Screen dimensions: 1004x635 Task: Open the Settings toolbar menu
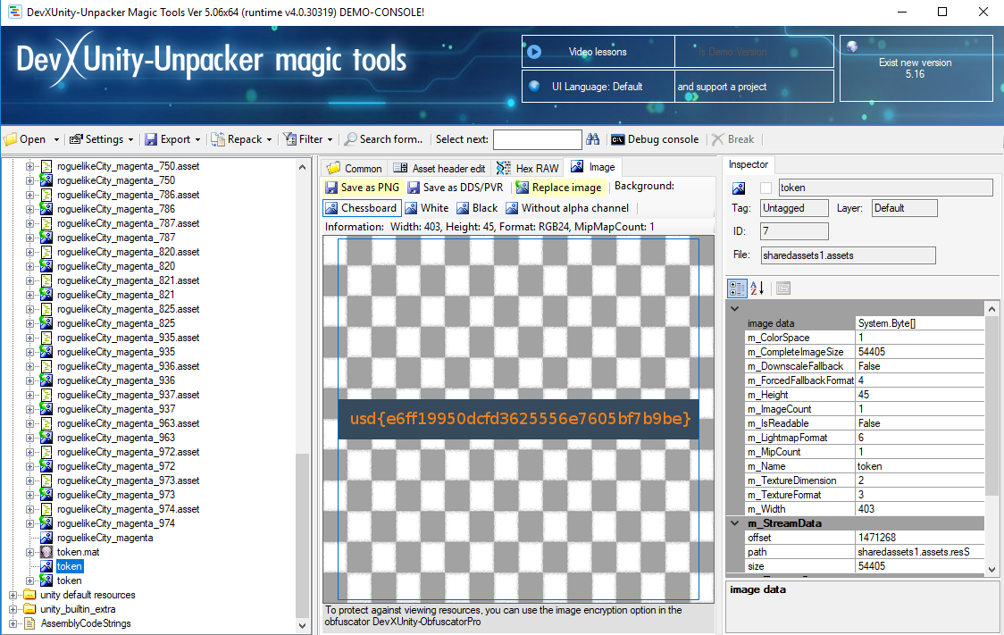pos(102,139)
